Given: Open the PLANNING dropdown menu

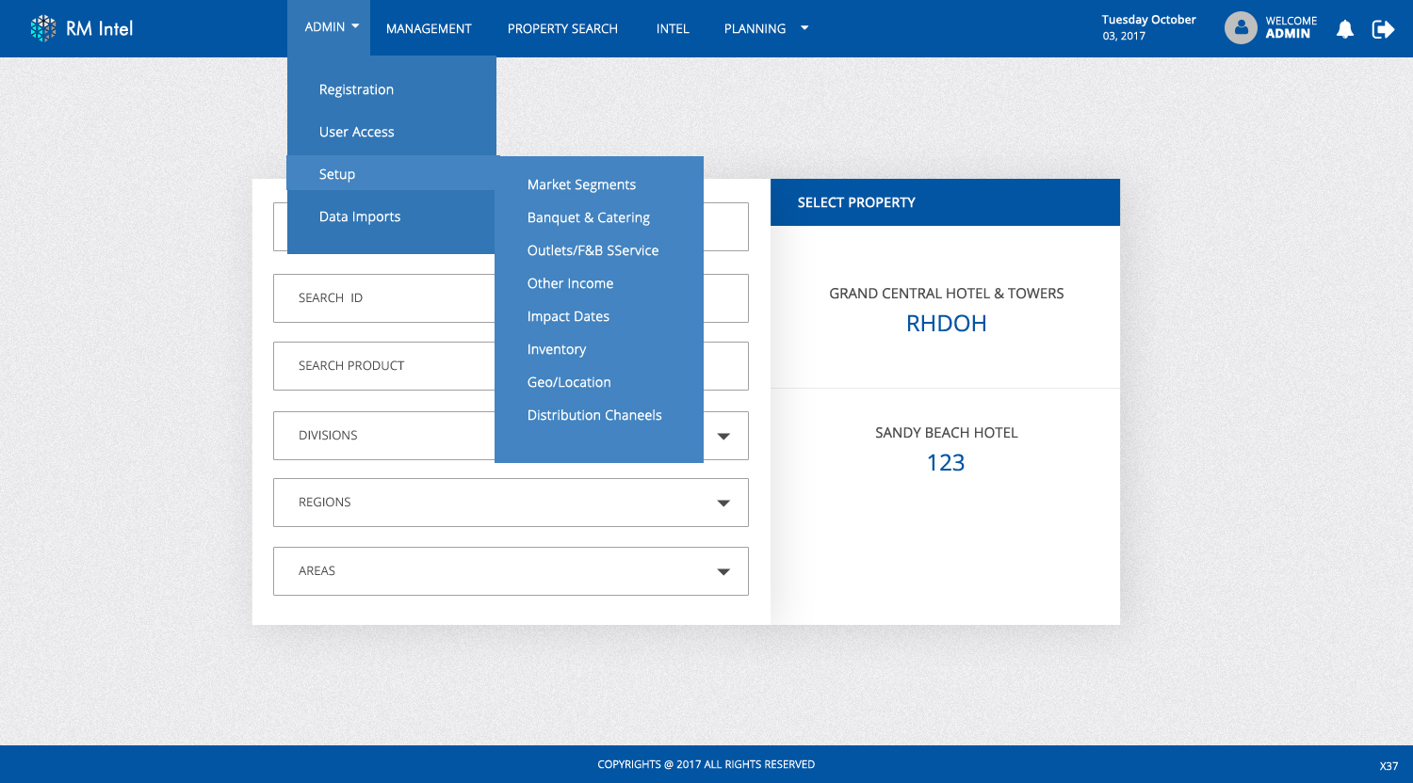Looking at the screenshot, I should (764, 28).
